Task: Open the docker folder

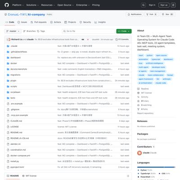Action: coord(13,63)
